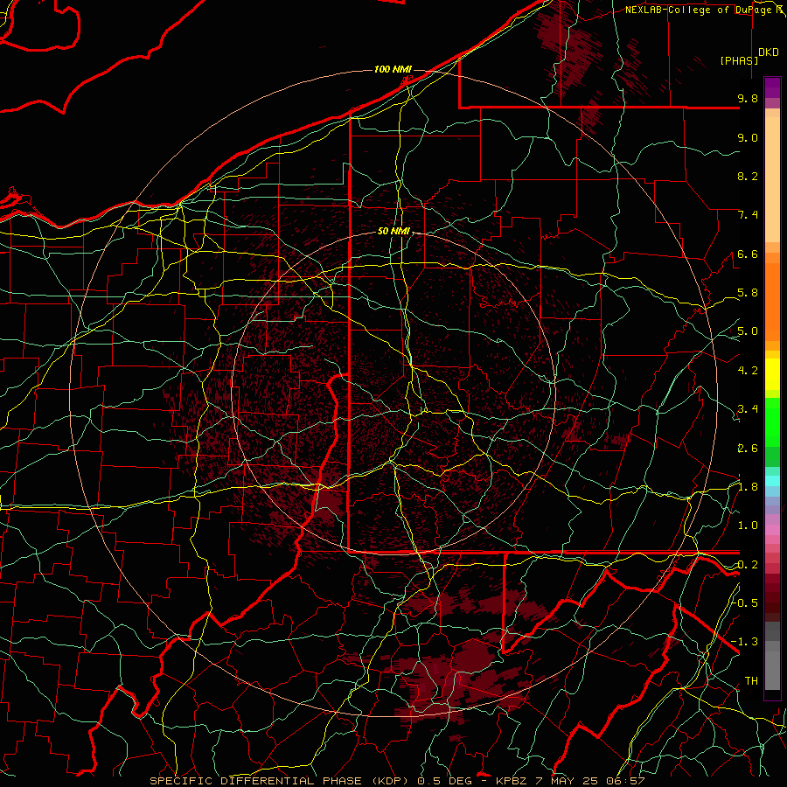
Task: Select the 3.4 scale label
Action: coord(748,409)
